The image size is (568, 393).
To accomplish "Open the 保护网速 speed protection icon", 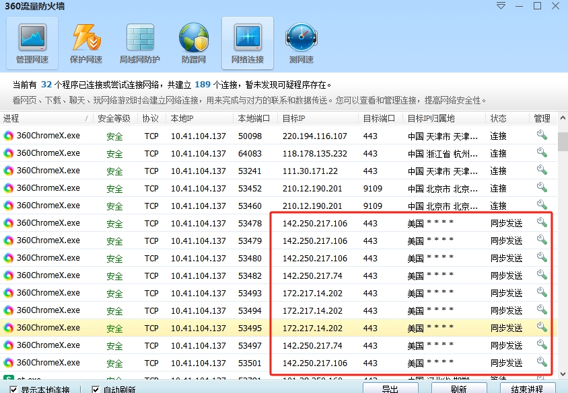I will coord(86,43).
